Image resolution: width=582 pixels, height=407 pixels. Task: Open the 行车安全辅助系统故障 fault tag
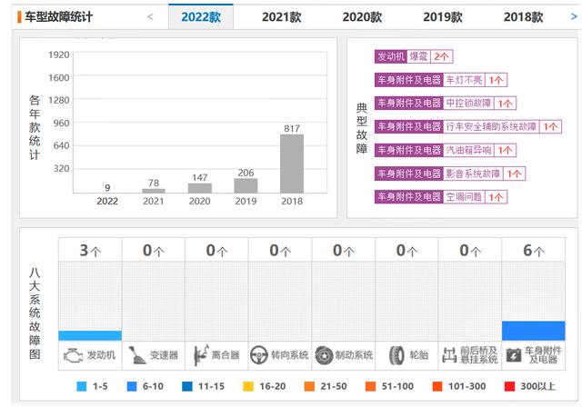click(468, 127)
